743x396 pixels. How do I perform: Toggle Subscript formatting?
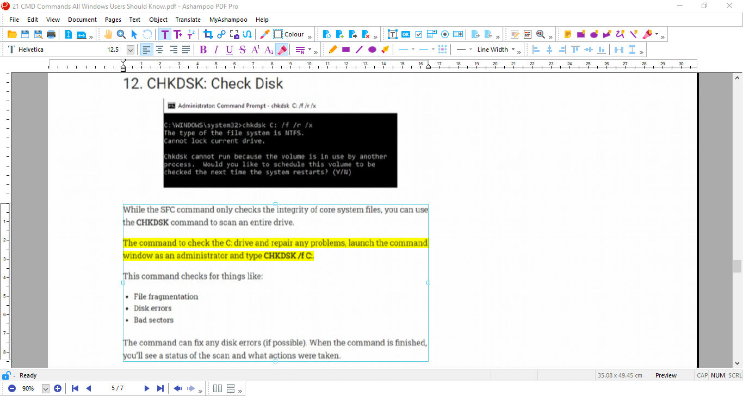click(x=268, y=49)
